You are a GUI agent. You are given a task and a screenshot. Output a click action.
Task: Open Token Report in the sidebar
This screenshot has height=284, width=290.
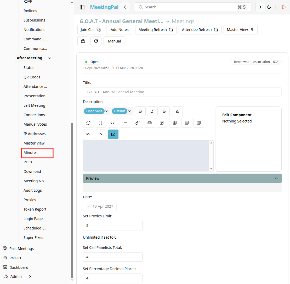(35, 209)
